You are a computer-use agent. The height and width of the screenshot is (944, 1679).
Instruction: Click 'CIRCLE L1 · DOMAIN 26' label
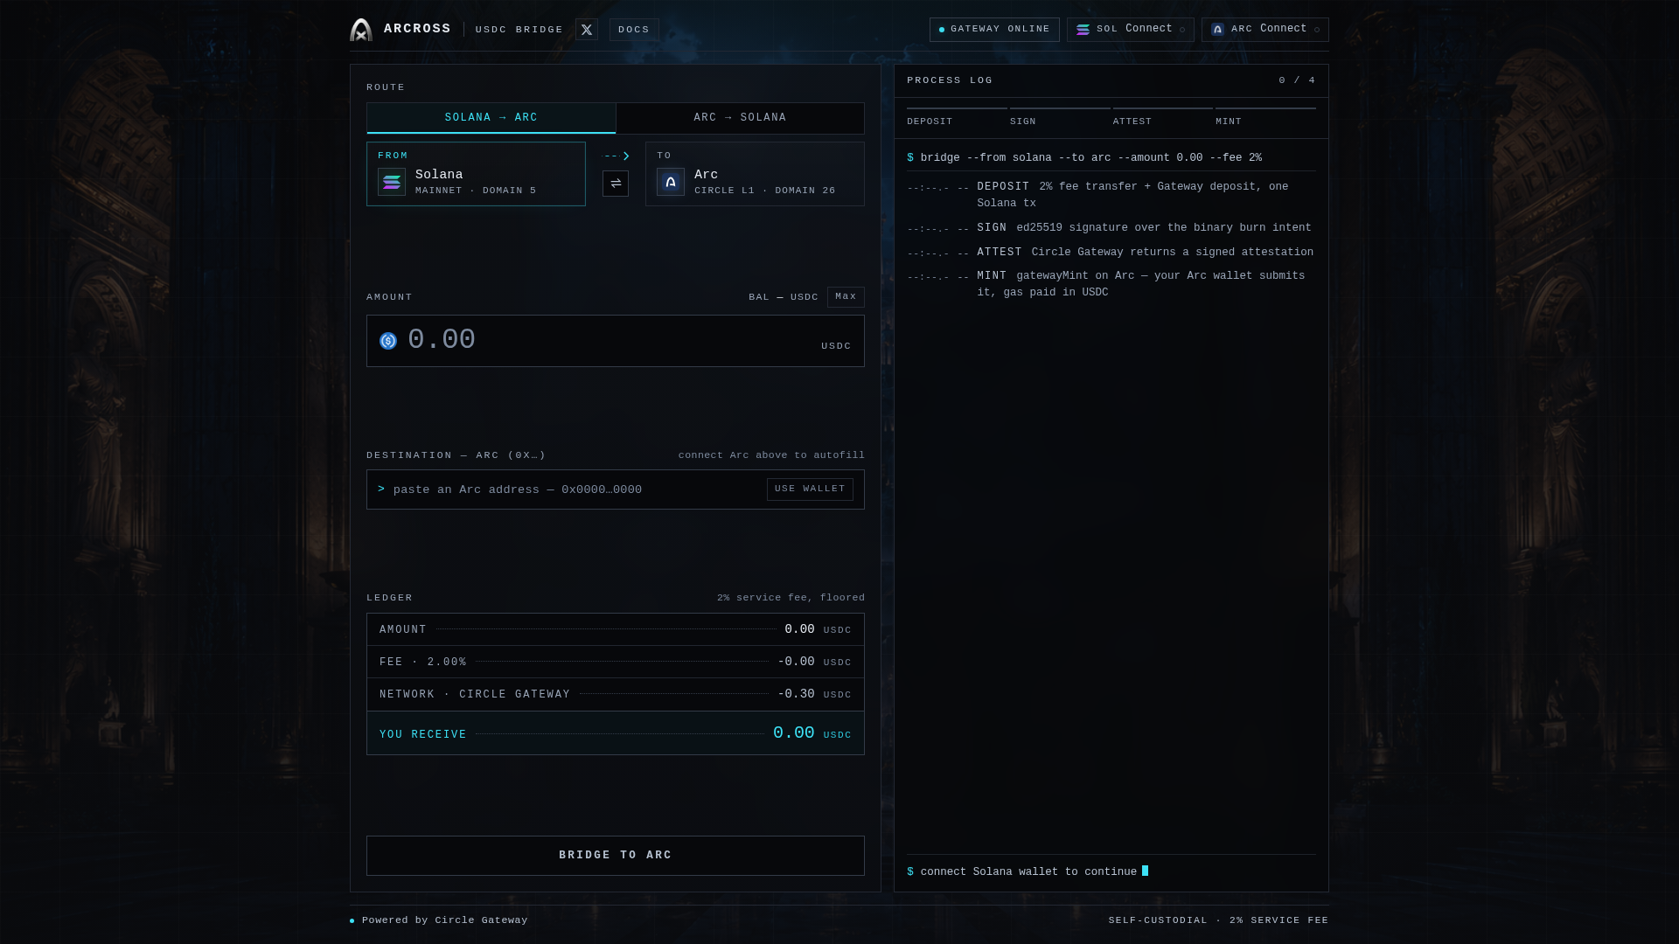coord(764,191)
